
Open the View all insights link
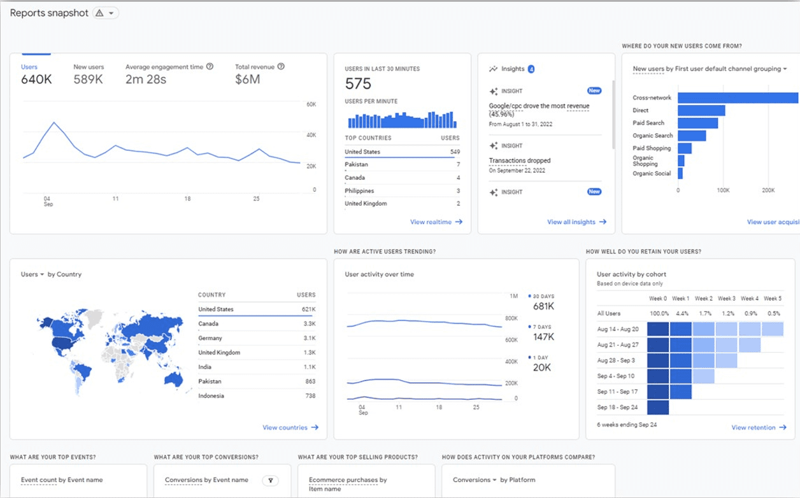click(576, 222)
